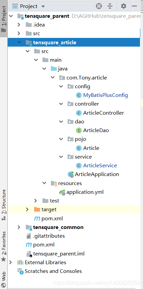Open the Web side tab
The image size is (143, 289).
(x=4, y=279)
